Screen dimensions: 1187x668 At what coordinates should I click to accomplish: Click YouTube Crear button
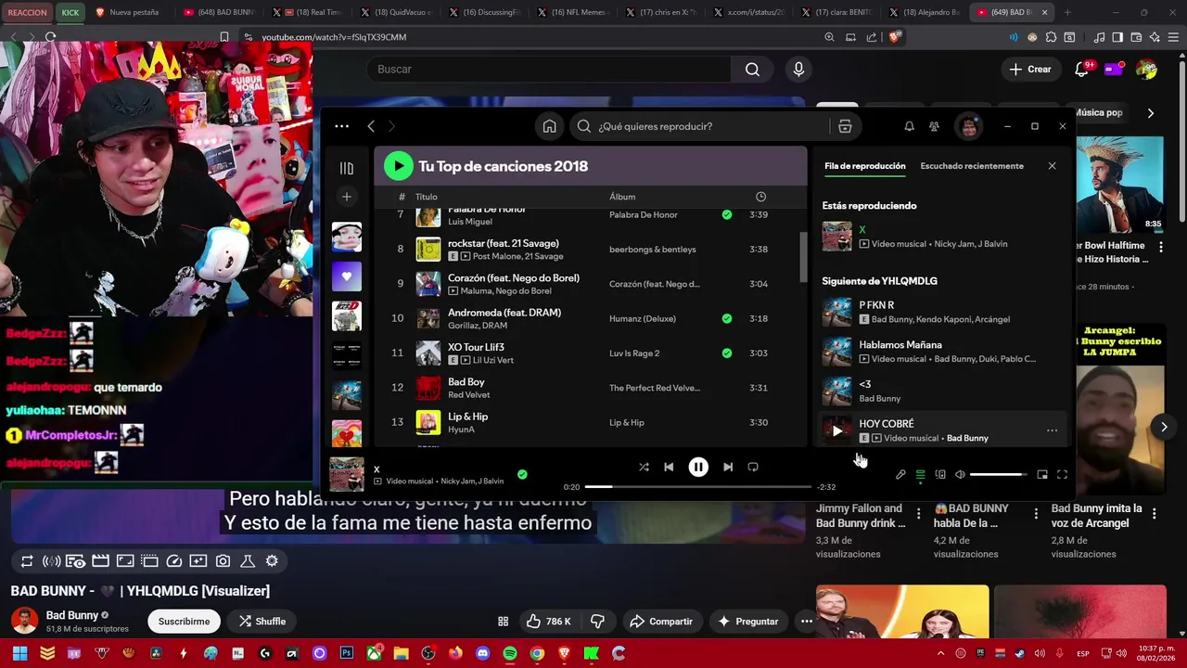coord(1030,70)
